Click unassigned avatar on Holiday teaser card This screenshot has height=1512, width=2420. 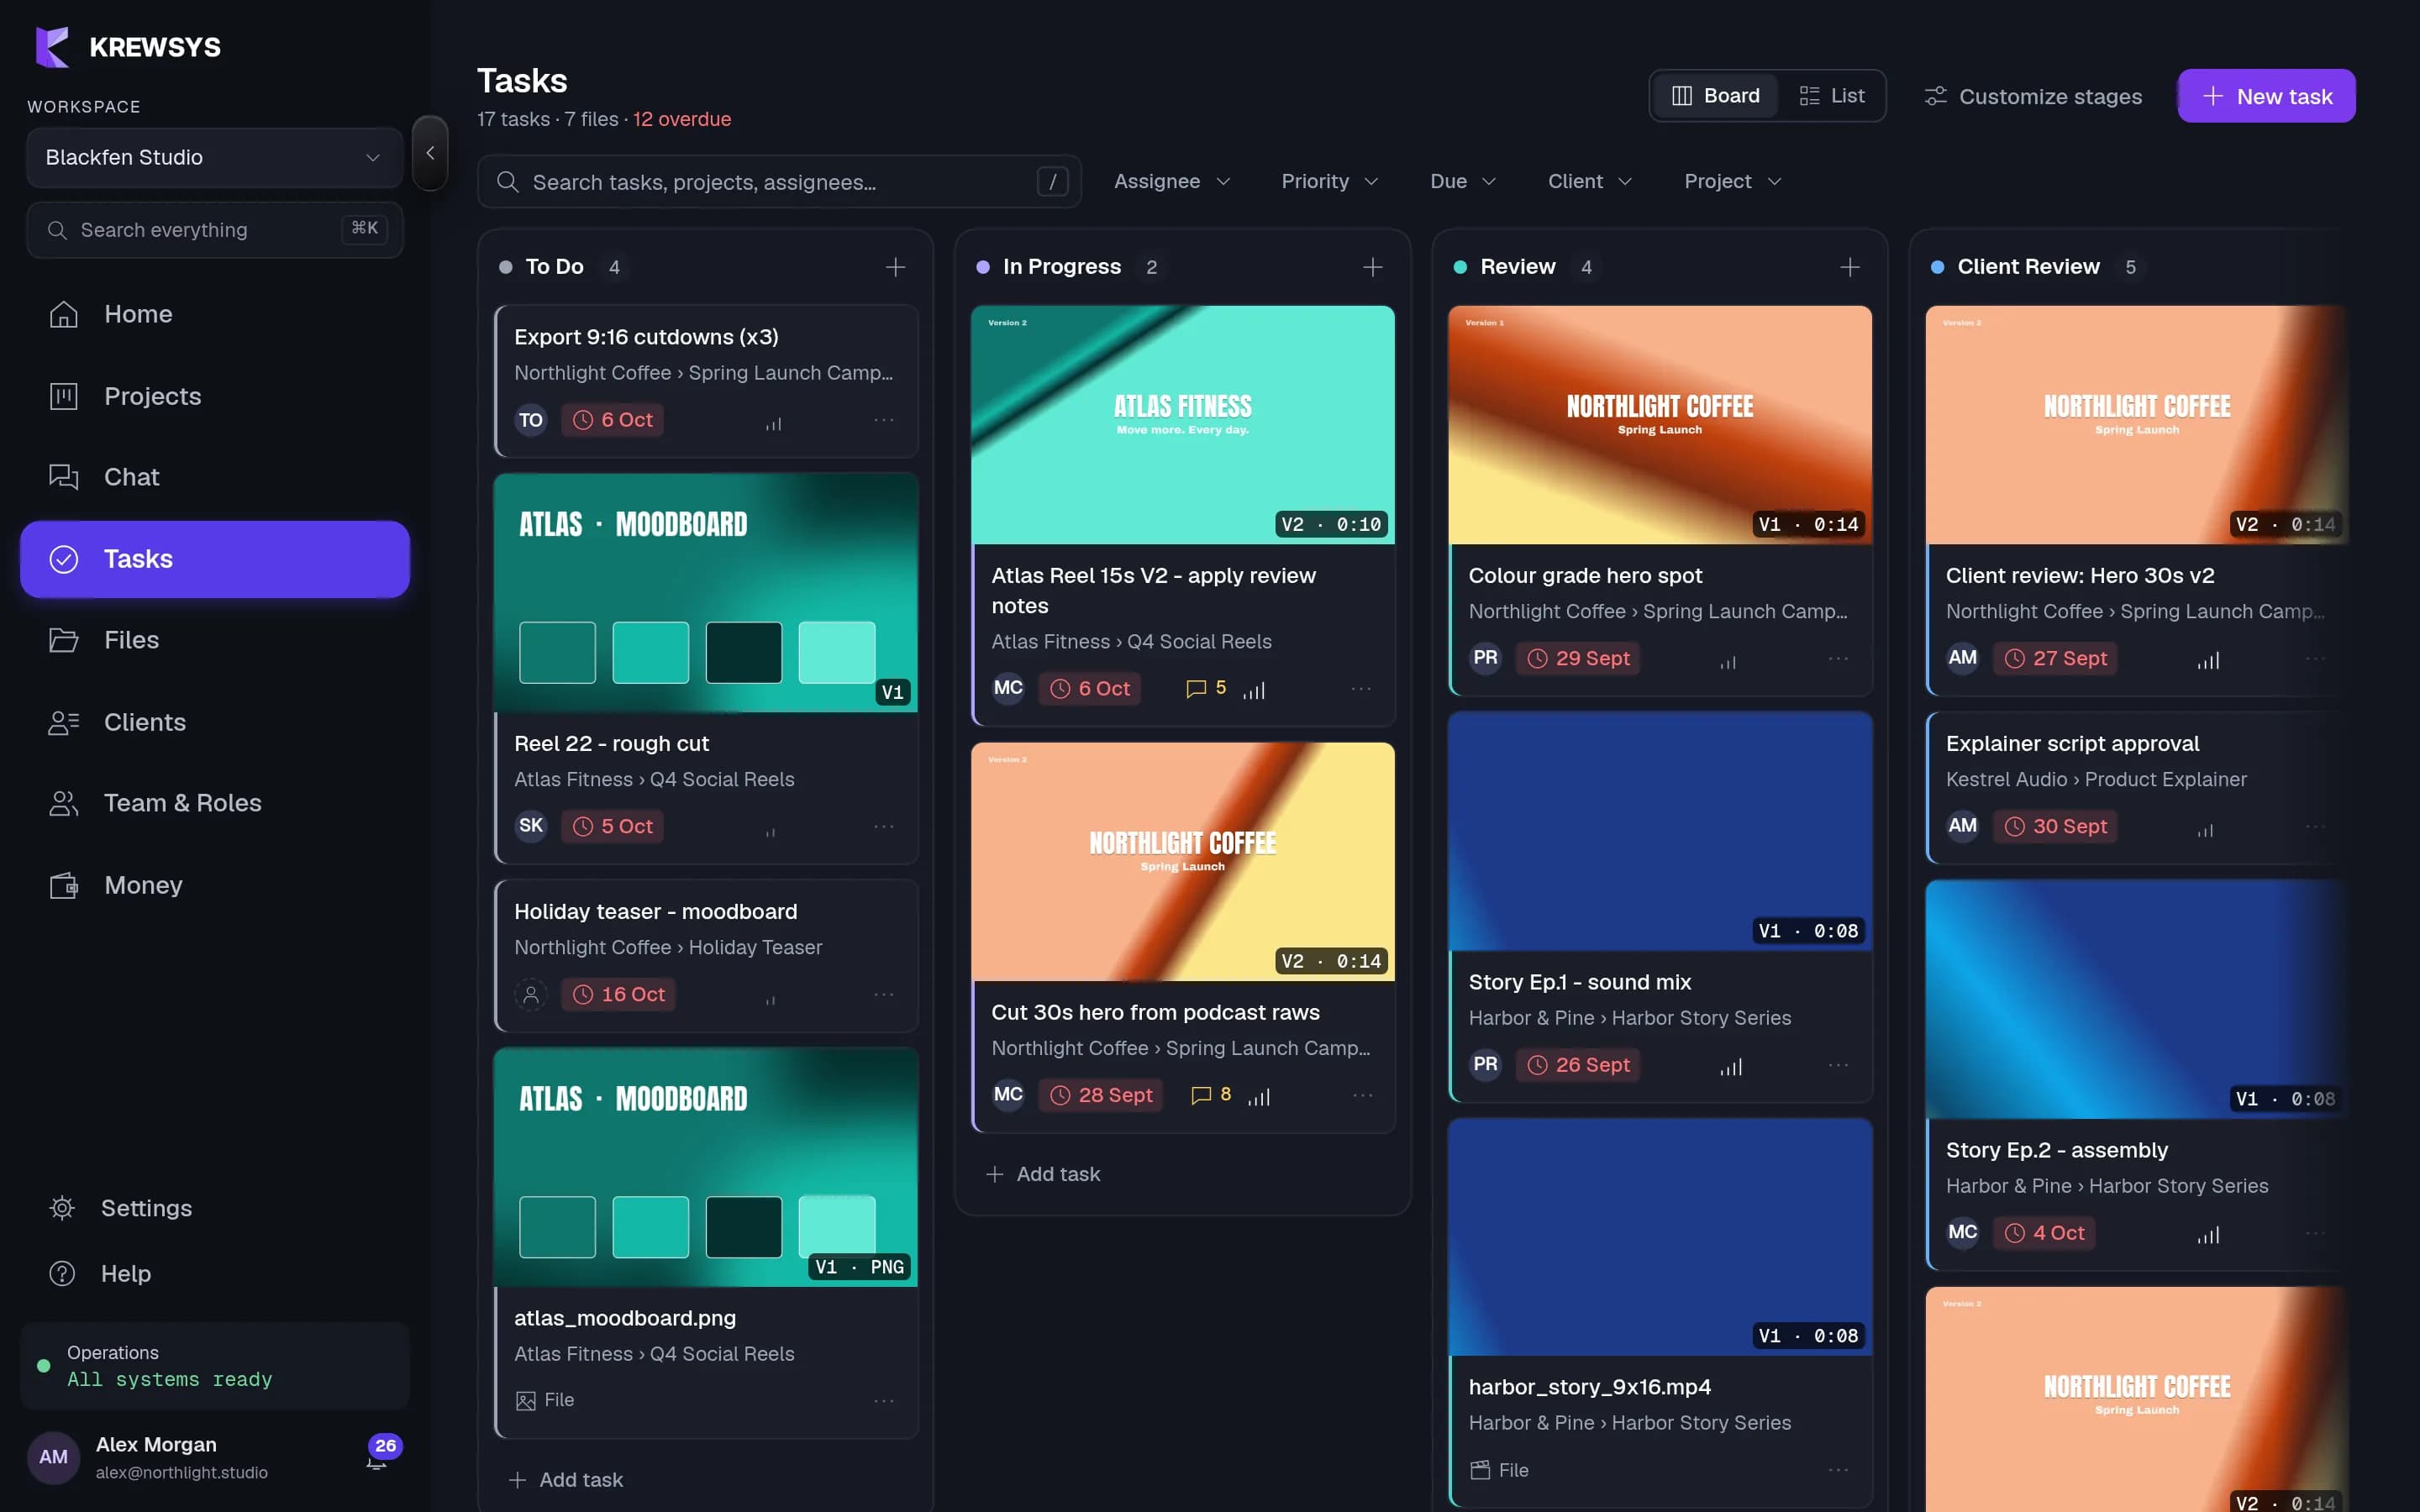pos(531,994)
